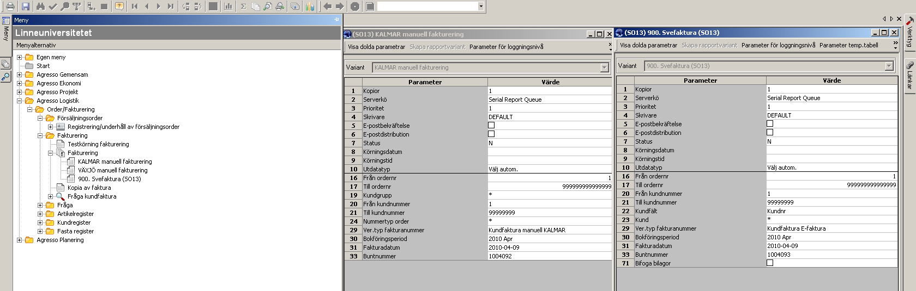Click the cascade windows icon

pos(295,7)
